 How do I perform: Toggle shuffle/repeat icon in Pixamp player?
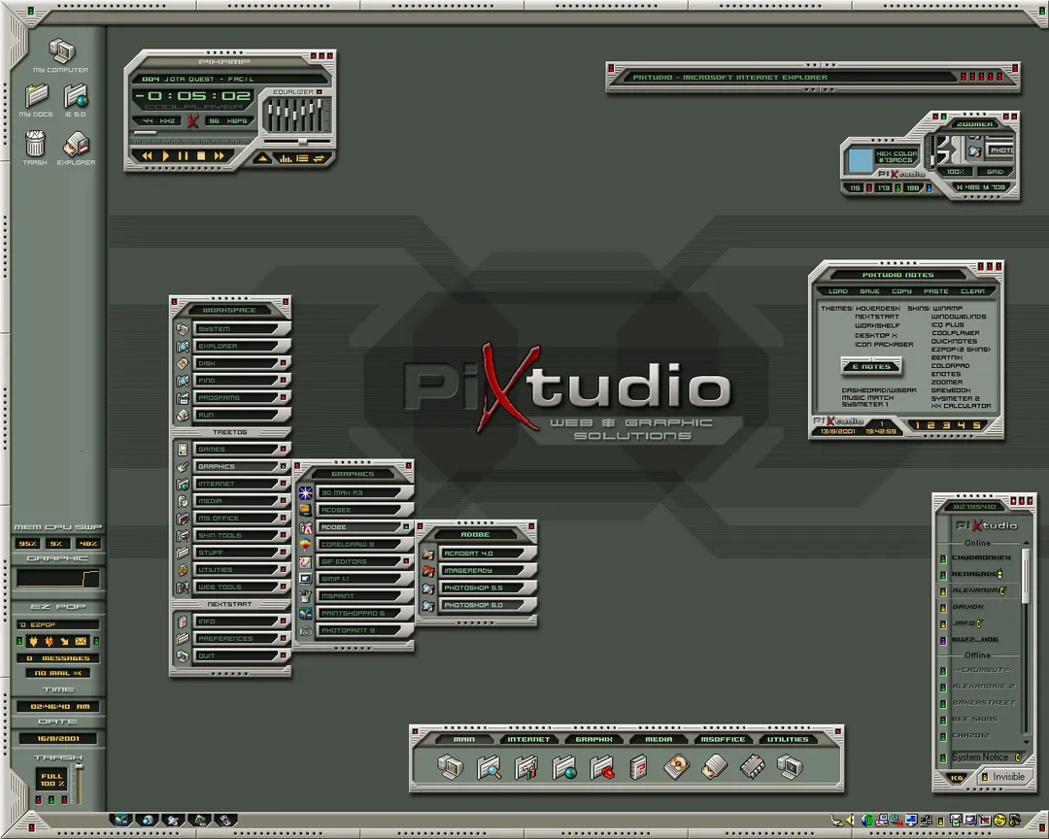[x=319, y=158]
